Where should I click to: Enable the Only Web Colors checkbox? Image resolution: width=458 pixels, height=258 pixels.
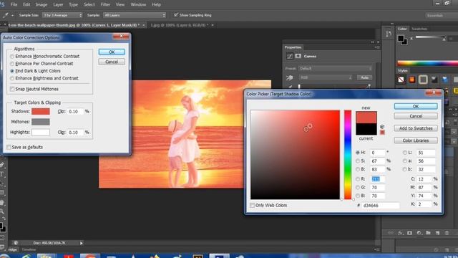[252, 206]
